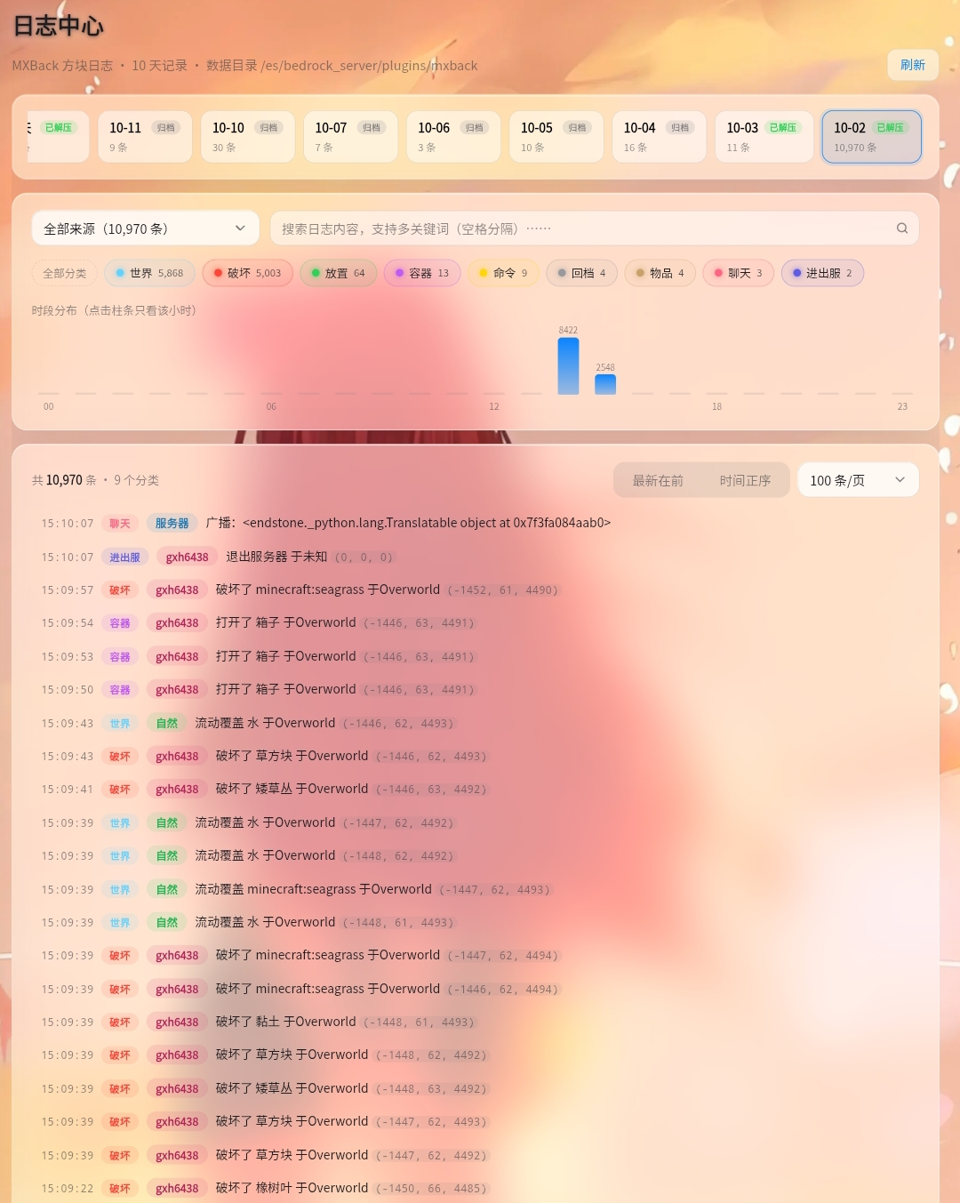
Task: Click the 广播 endstone Translatable message text
Action: pos(408,524)
